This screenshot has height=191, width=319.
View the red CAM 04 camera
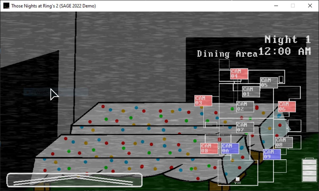coord(239,74)
